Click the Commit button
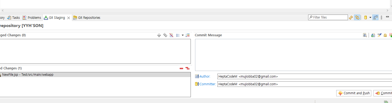Image resolution: width=392 pixels, height=103 pixels. click(383, 93)
